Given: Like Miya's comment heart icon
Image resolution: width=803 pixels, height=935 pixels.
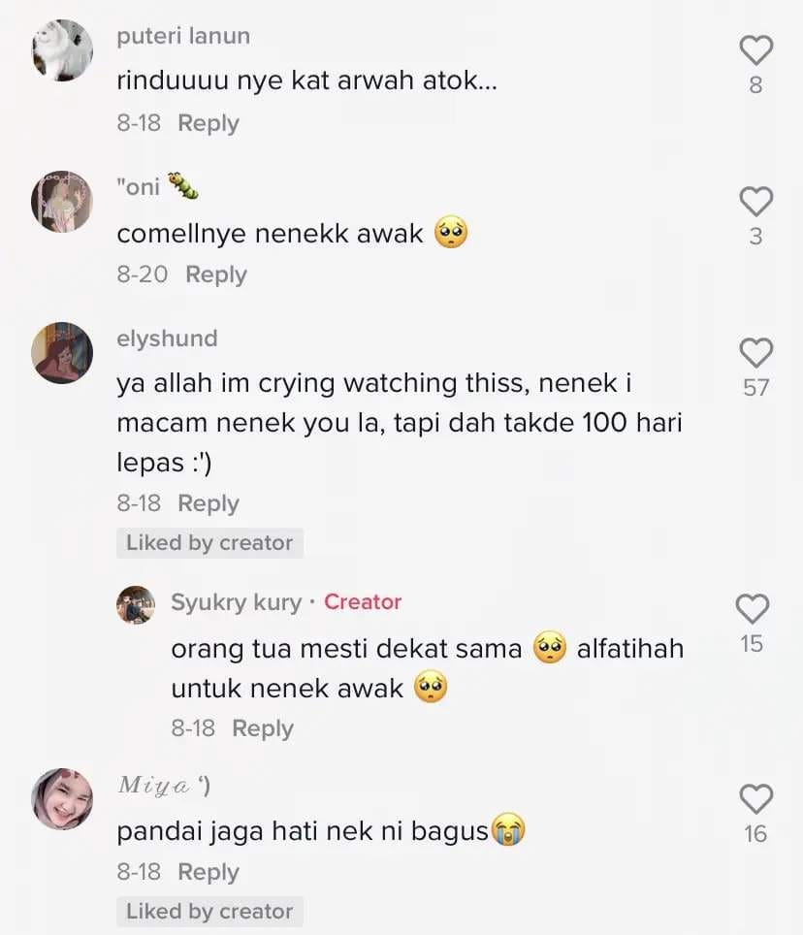Looking at the screenshot, I should [755, 799].
